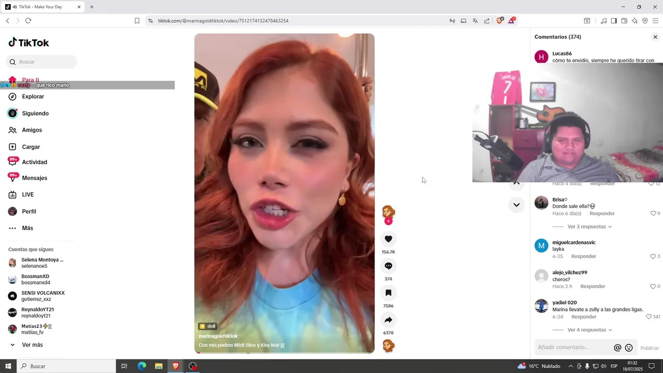The width and height of the screenshot is (663, 373).
Task: Open Brave Shields lion icon
Action: (x=500, y=21)
